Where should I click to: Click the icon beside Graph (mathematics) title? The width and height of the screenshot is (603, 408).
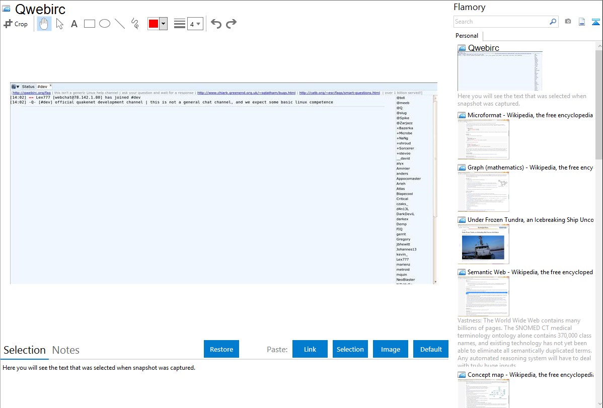click(462, 168)
